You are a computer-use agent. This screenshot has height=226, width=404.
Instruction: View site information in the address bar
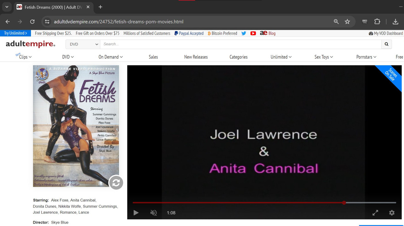coord(47,22)
